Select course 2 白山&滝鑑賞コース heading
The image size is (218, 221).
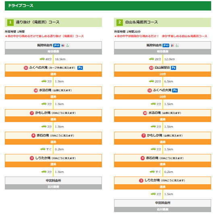point(162,22)
